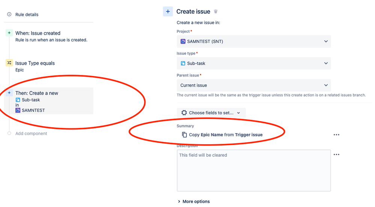
Task: Click the Project dropdown chevron
Action: [x=326, y=41]
